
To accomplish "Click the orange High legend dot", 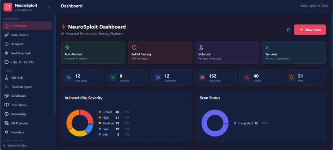I will pyautogui.click(x=100, y=117).
